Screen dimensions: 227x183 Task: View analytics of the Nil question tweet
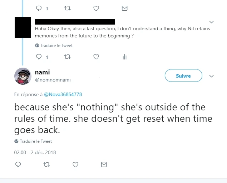click(x=124, y=57)
